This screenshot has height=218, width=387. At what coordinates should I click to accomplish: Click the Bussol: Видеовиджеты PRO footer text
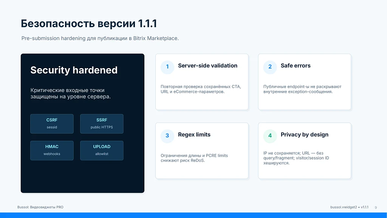(40, 207)
